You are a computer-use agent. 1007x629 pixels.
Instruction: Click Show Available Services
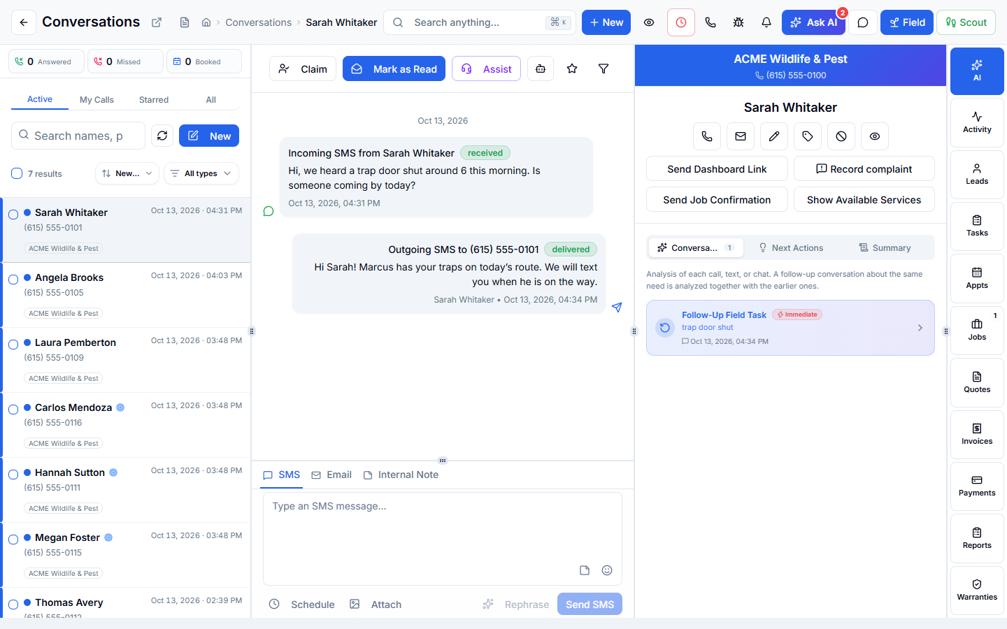pyautogui.click(x=864, y=199)
